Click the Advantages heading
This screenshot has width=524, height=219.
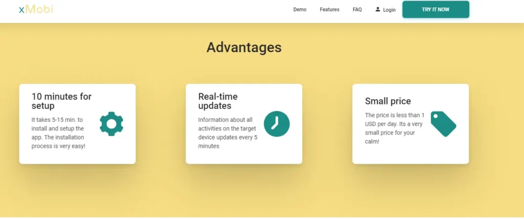(244, 47)
